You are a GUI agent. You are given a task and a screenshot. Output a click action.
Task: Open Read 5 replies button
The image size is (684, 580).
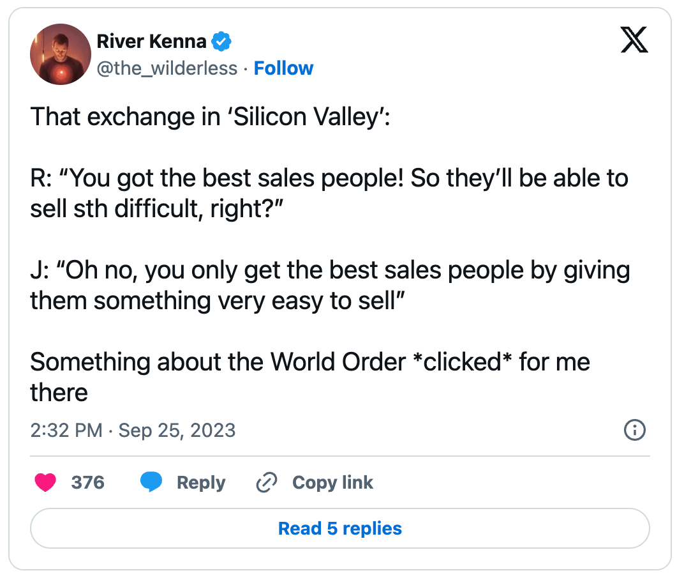point(339,528)
